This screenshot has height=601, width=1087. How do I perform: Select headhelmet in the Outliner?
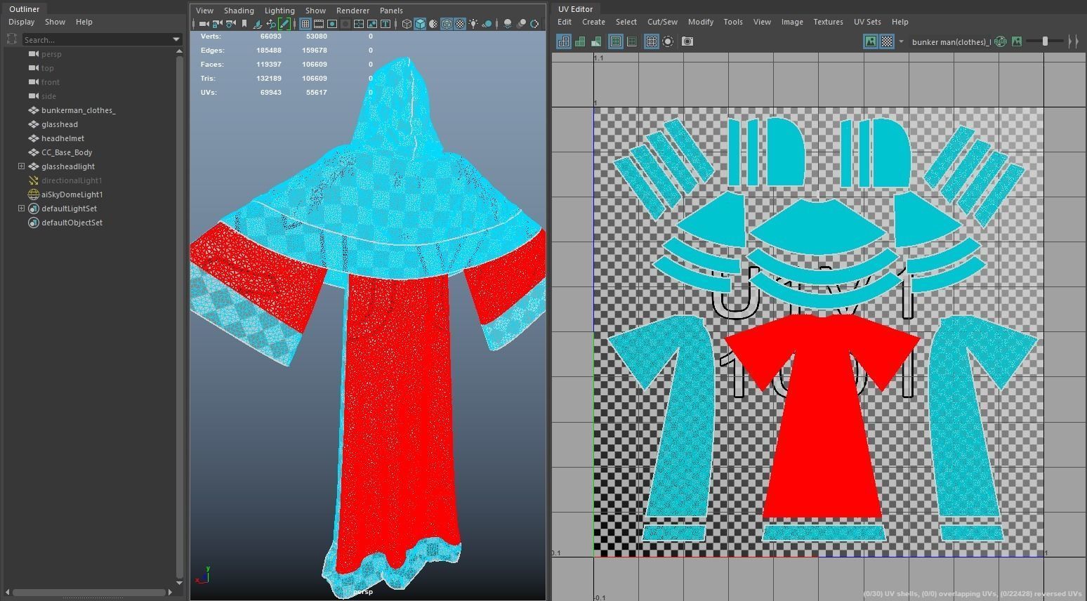62,138
